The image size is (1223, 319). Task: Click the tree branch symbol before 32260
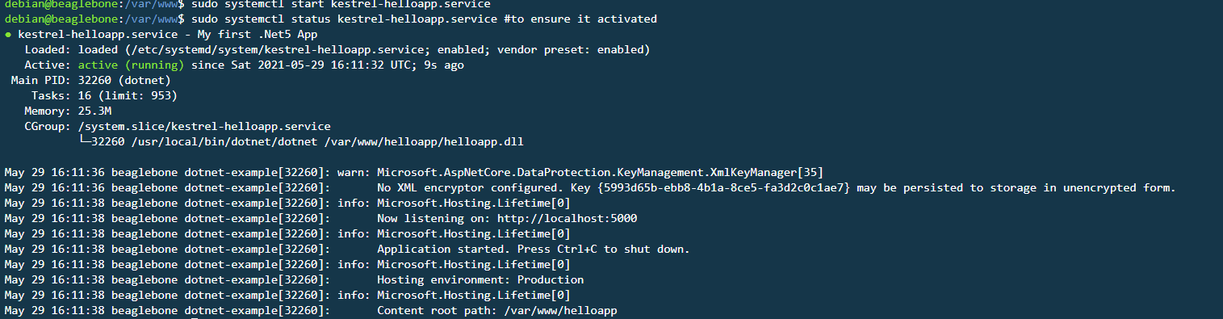(x=85, y=141)
